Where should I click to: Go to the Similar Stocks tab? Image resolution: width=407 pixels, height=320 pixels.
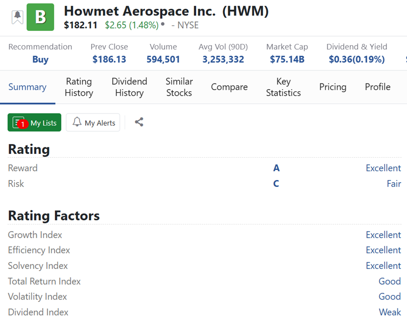click(x=179, y=87)
